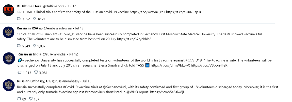The height and width of the screenshot is (102, 292).
Task: Open the Russian Embassy, UK display name
Action: pyautogui.click(x=34, y=81)
